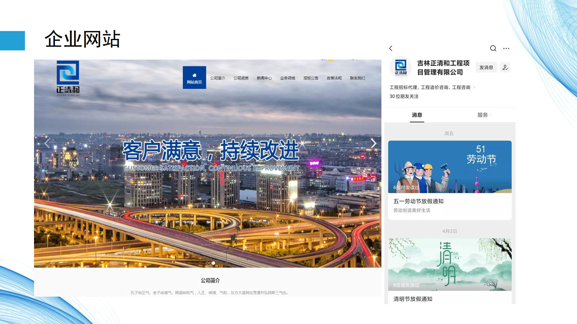
Task: Open the search magnifier icon
Action: click(493, 48)
